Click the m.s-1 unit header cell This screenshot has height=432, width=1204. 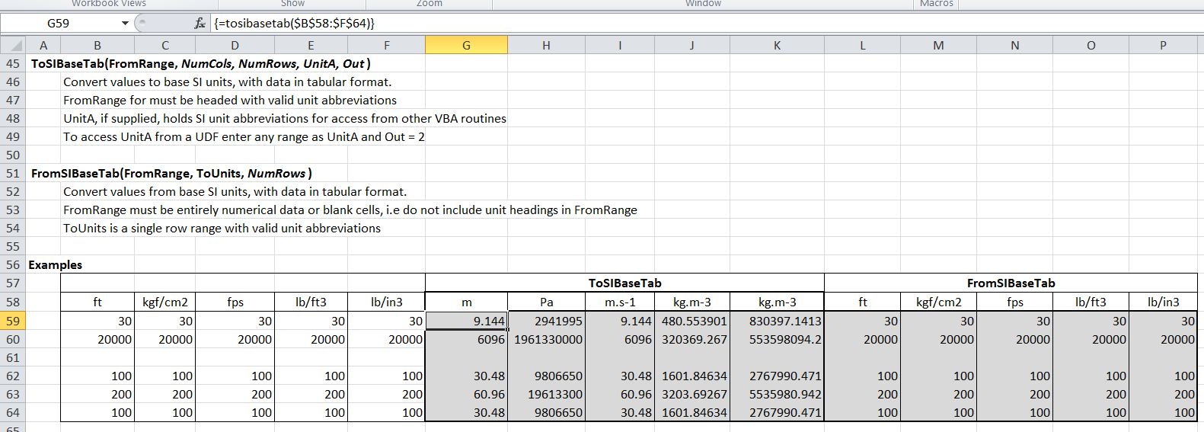pyautogui.click(x=619, y=302)
